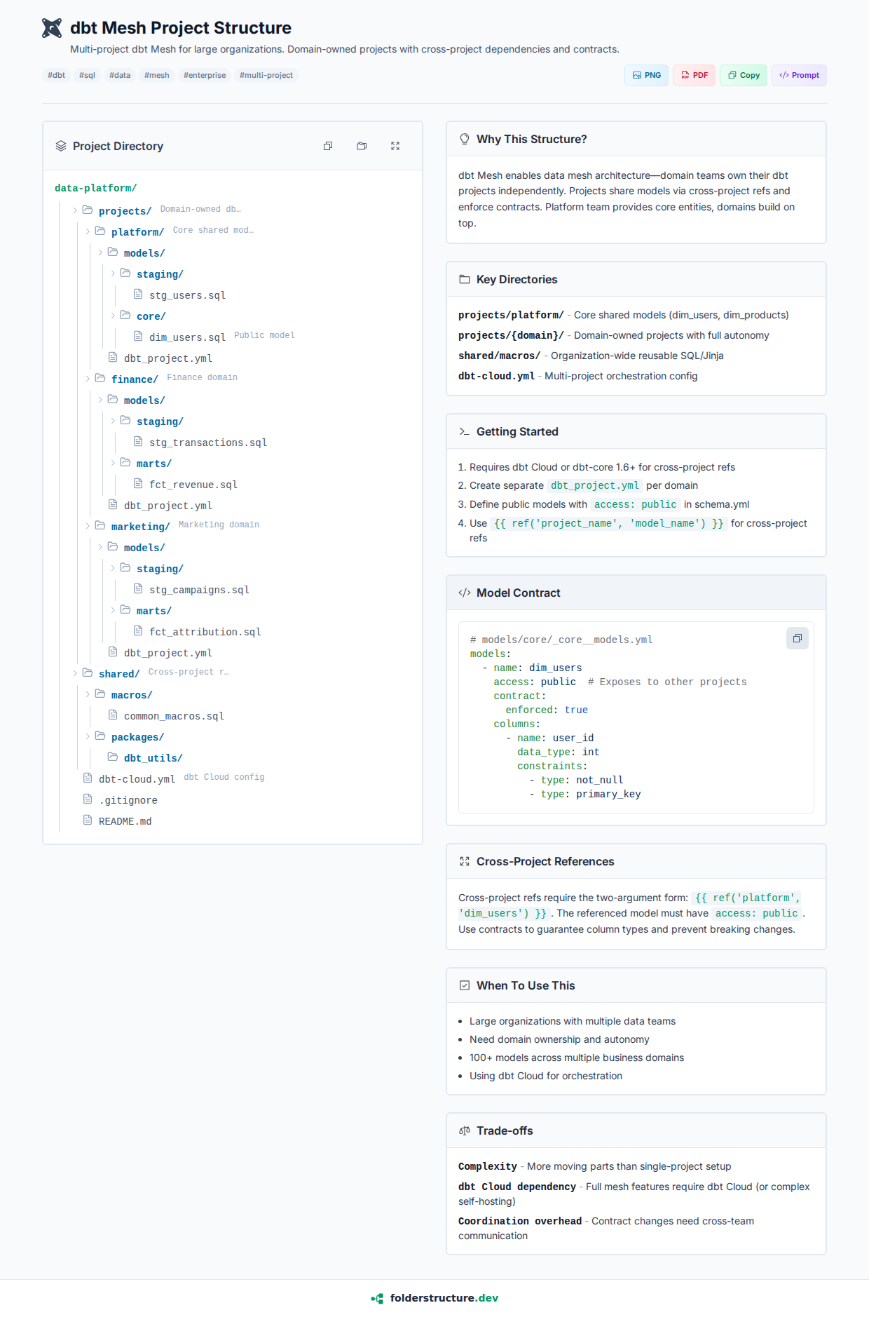This screenshot has width=869, height=1317.
Task: Click the folderstructure.dev logo icon in footer
Action: (x=377, y=1298)
